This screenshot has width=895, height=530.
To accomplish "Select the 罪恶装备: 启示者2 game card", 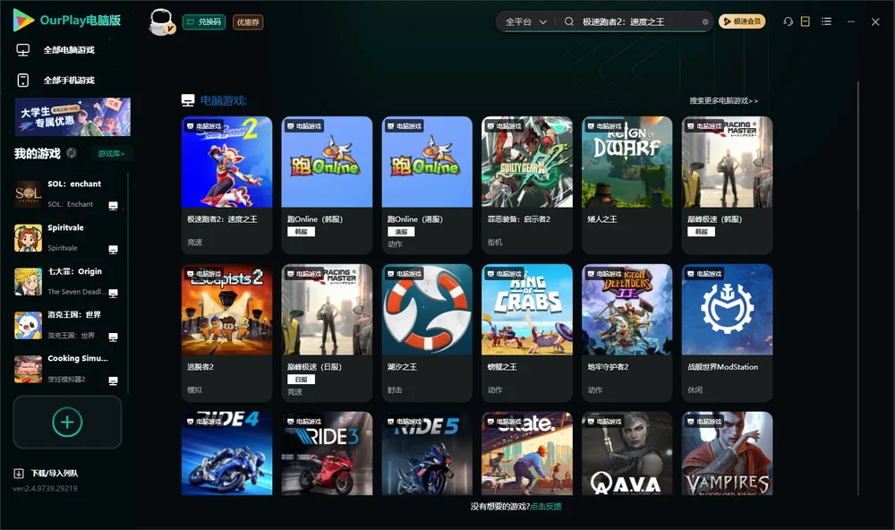I will 527,185.
